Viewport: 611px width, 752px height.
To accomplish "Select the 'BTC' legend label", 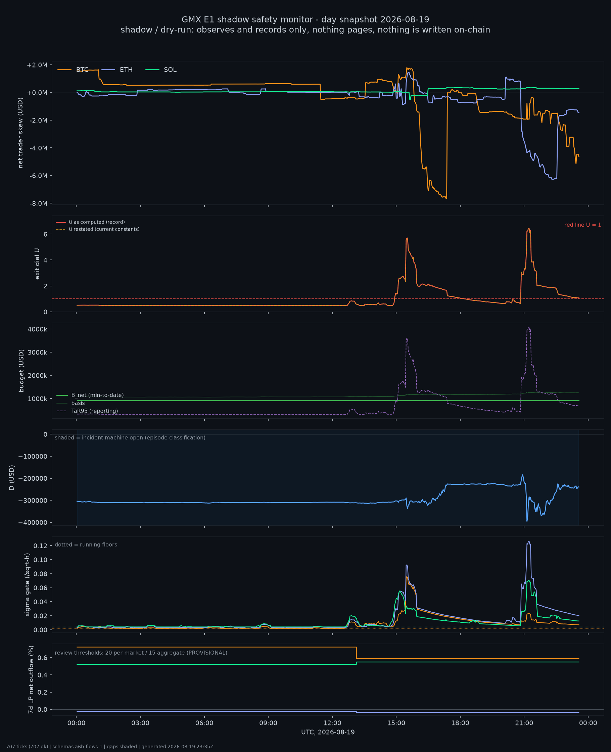I will pos(82,70).
